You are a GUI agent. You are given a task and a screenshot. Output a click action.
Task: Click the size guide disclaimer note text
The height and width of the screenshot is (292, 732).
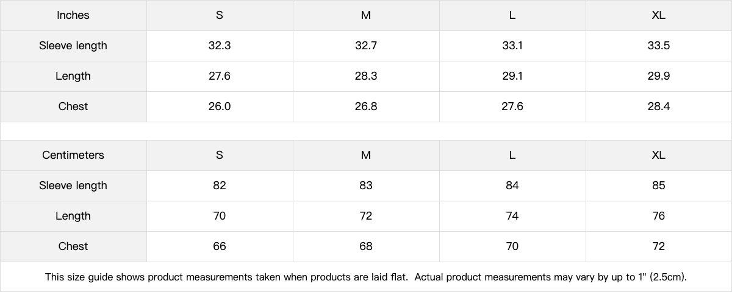[x=366, y=277]
